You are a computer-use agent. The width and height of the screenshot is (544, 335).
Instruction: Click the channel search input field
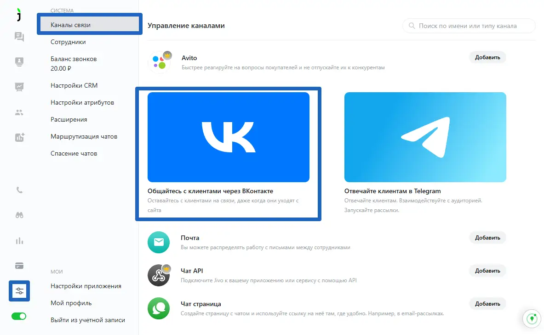coord(469,26)
